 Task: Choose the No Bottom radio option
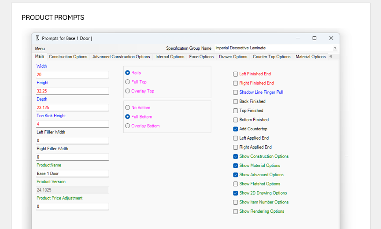click(128, 107)
